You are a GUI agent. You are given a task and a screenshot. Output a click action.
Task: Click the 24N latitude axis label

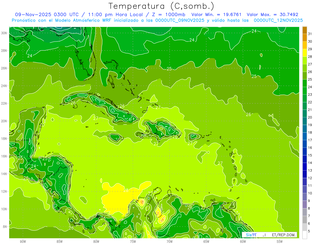(4, 86)
